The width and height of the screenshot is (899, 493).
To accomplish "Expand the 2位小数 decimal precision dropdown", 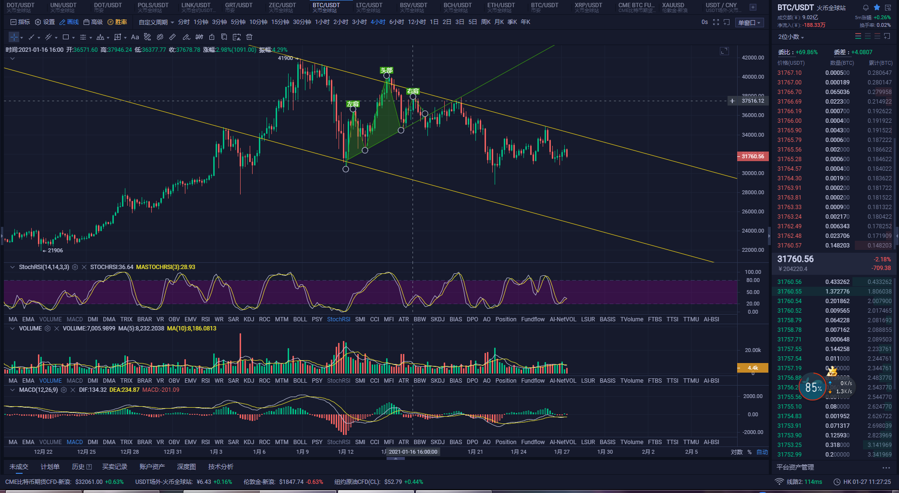I will [x=791, y=37].
